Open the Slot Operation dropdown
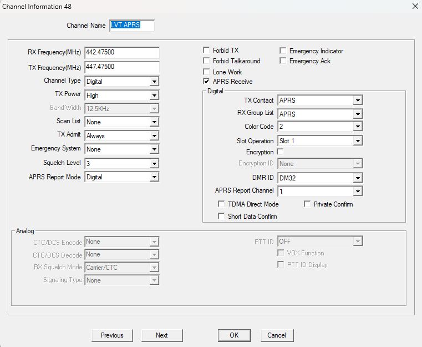Screen dimensions: 422x347 click(358, 141)
